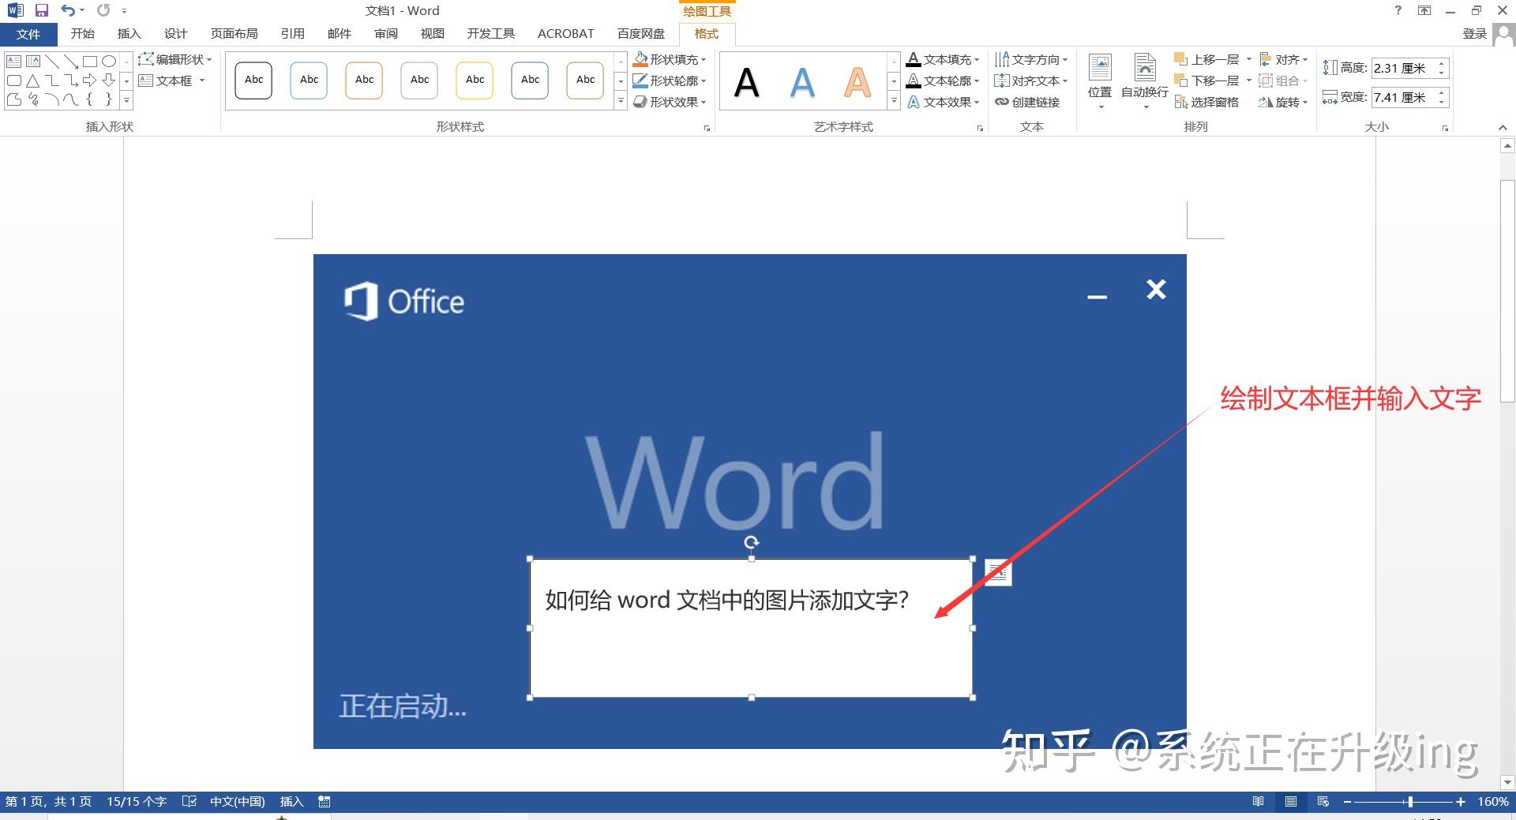The height and width of the screenshot is (820, 1516).
Task: Select the text box shape in shapes gallery
Action: 13,61
